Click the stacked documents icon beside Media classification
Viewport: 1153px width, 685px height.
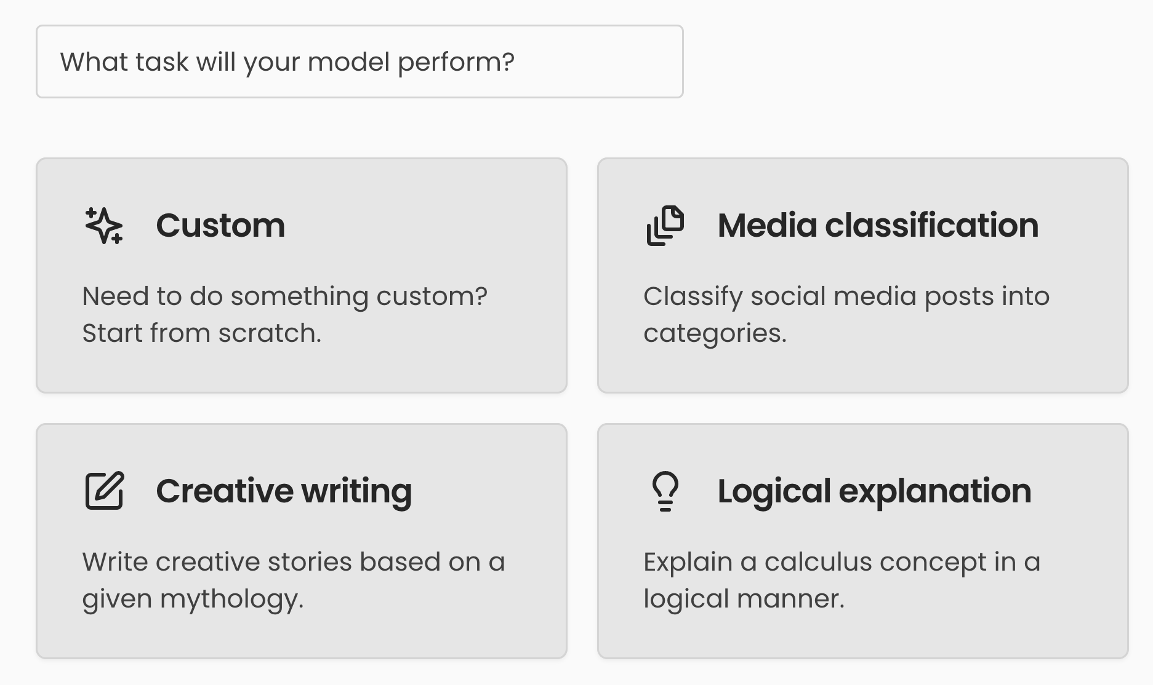(665, 226)
